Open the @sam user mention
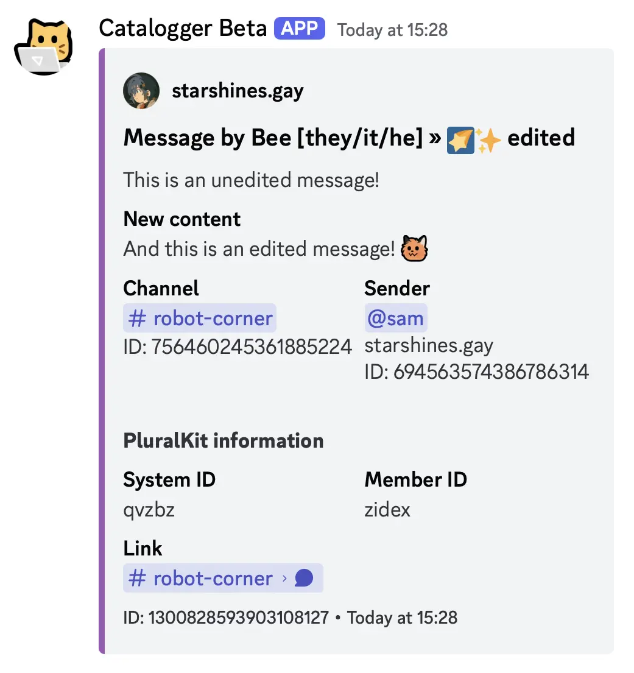Screen dimensions: 634x673 pos(396,318)
